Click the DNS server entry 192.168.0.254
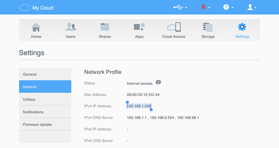The width and height of the screenshot is (279, 148). click(x=162, y=118)
